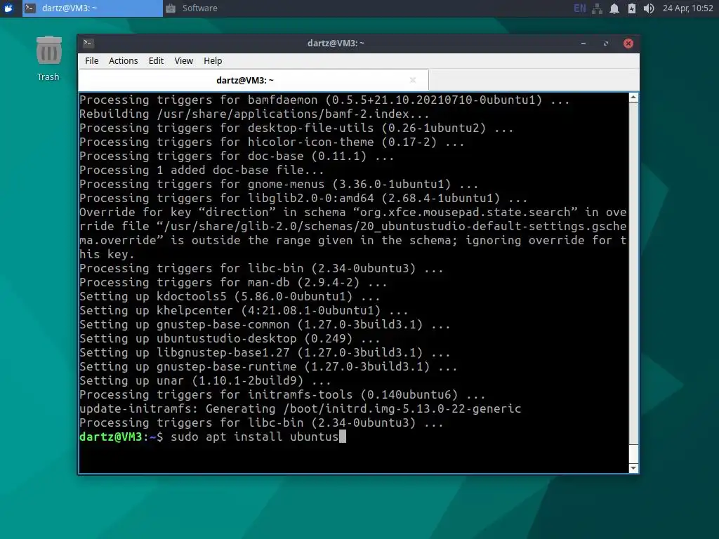Switch to dartz@VM3 terminal taskbar button

[93, 8]
